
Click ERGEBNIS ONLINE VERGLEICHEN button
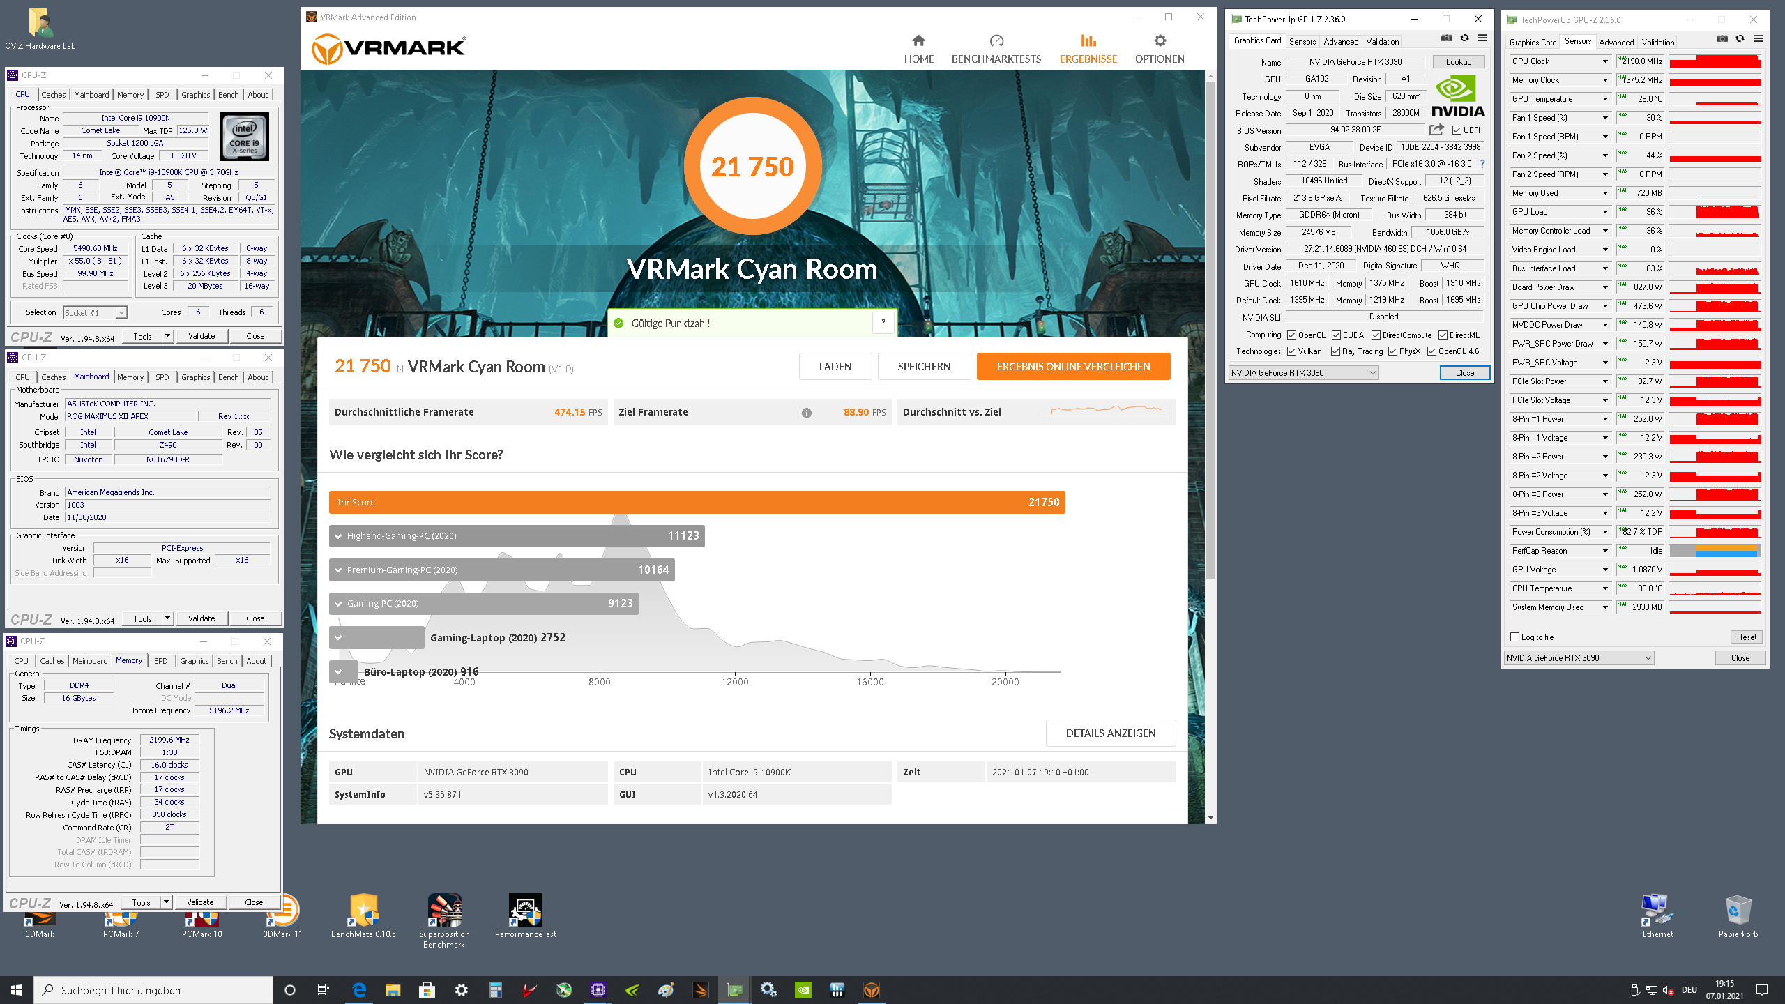pyautogui.click(x=1073, y=367)
